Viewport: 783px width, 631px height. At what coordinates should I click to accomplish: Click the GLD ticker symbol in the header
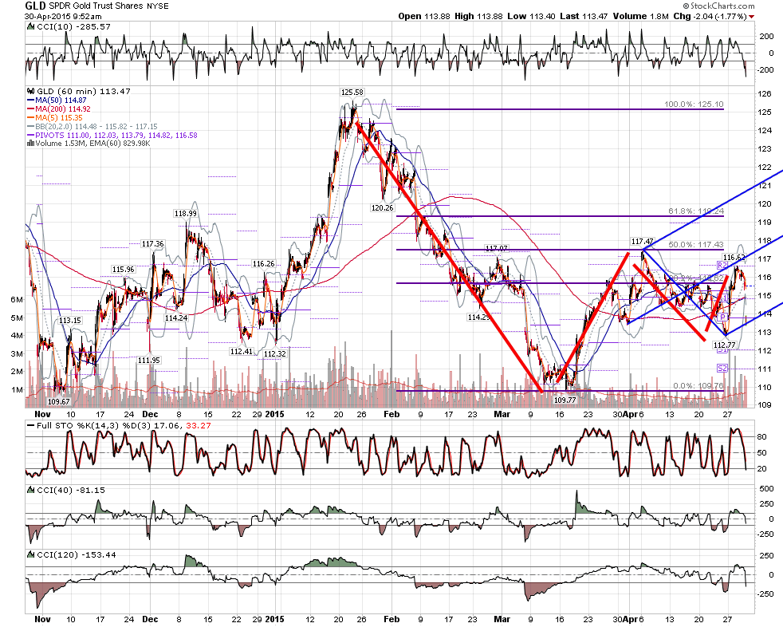click(x=35, y=6)
